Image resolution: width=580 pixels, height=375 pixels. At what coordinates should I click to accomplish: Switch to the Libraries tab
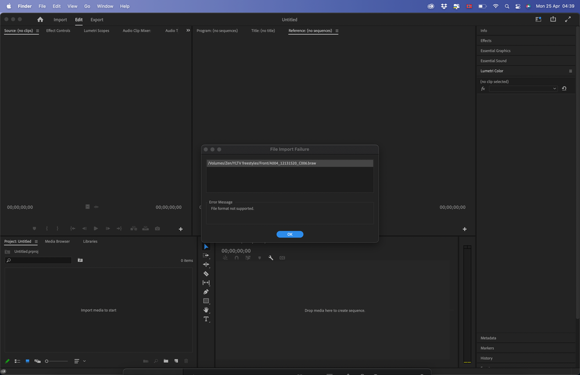(x=90, y=241)
